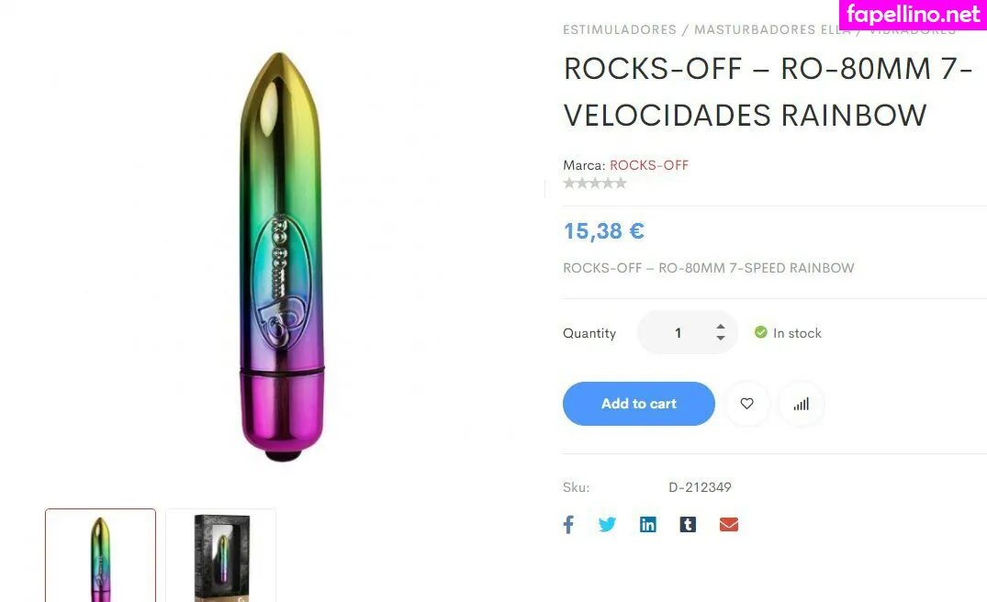The width and height of the screenshot is (987, 602).
Task: Open ESTIMULADORES breadcrumb category
Action: 620,29
